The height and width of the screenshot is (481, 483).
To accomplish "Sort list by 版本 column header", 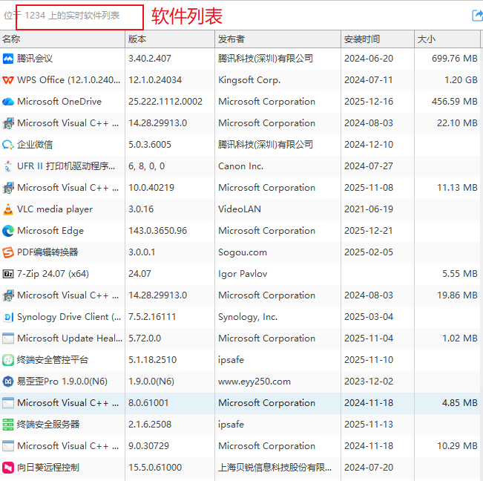I will [x=137, y=39].
